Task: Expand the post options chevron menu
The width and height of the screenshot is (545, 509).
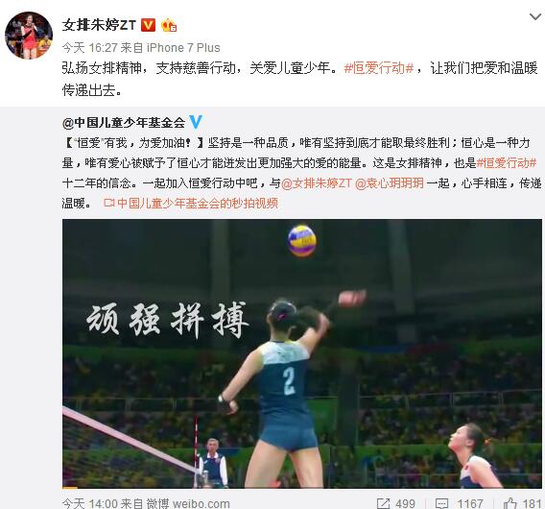Action: [x=535, y=16]
